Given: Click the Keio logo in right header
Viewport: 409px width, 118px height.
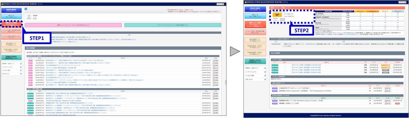Looking at the screenshot, I should [x=246, y=2].
